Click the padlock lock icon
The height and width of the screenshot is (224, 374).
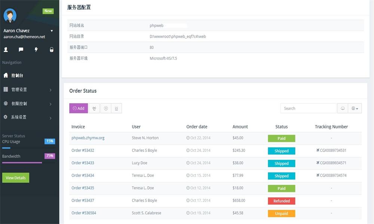pyautogui.click(x=52, y=49)
